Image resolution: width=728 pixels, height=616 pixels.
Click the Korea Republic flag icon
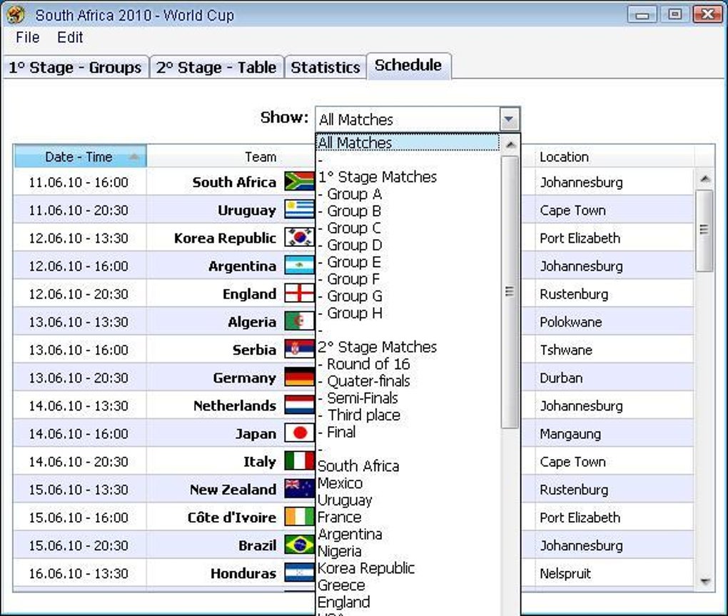tap(300, 238)
